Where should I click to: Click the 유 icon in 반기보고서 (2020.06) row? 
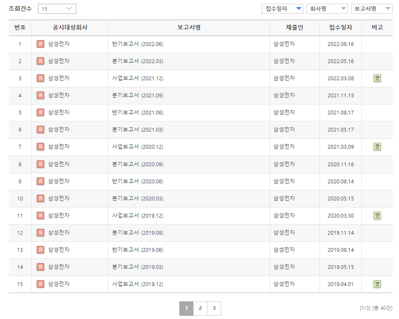[x=41, y=181]
